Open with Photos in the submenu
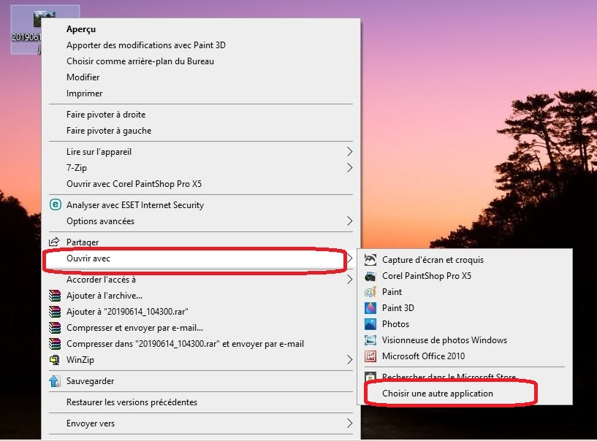This screenshot has height=441, width=597. pos(465,323)
